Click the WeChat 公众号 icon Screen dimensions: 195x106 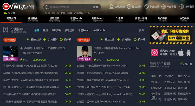pyautogui.click(x=5, y=13)
